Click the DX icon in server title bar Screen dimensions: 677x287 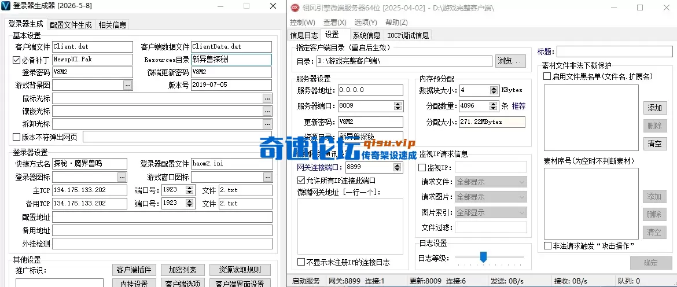click(x=295, y=8)
